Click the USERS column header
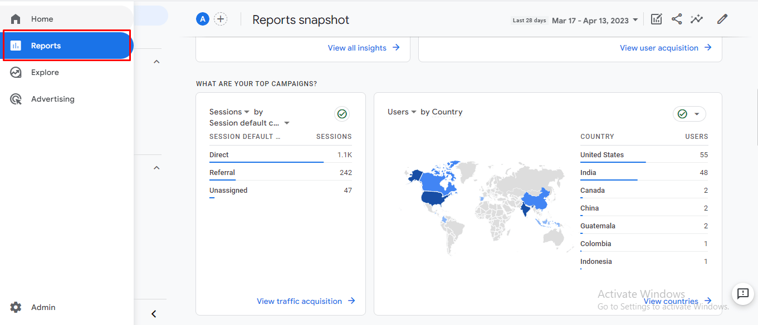 tap(697, 137)
